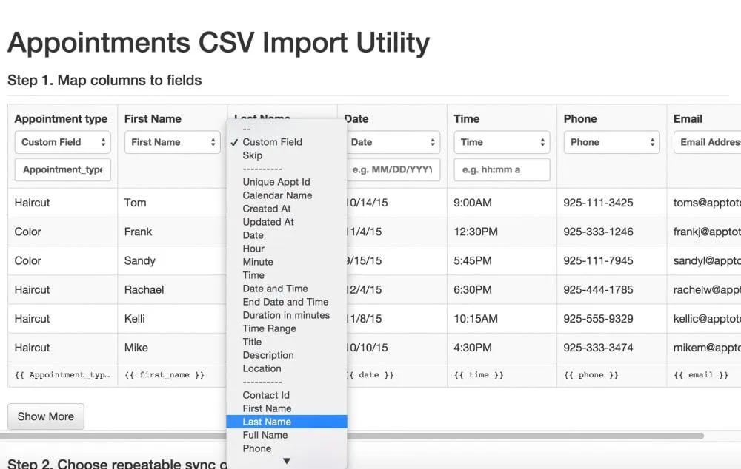Click the Show More button

[45, 416]
